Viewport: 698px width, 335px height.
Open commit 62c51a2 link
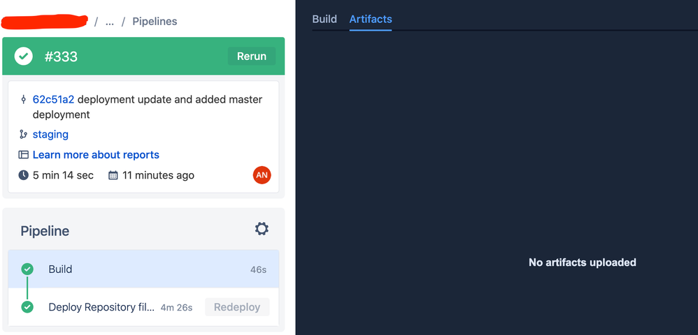tap(53, 100)
